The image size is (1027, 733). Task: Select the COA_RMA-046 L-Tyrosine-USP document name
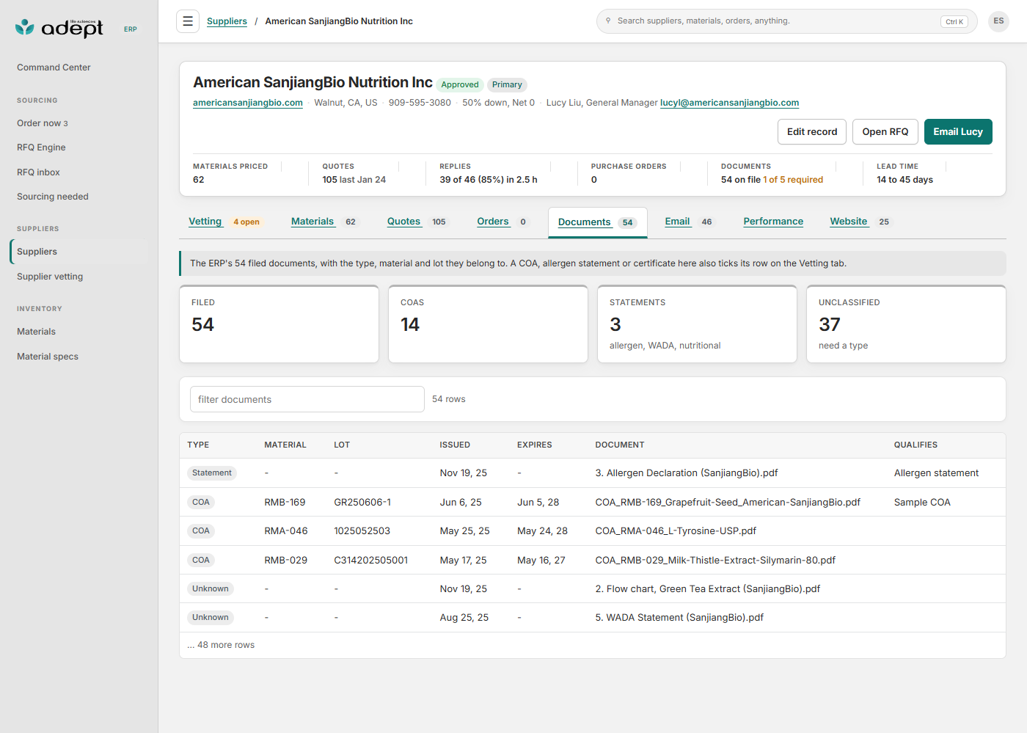(x=676, y=531)
